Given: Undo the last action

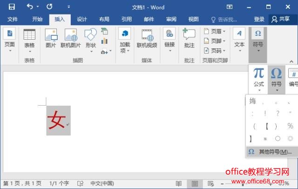Looking at the screenshot, I should pos(30,7).
